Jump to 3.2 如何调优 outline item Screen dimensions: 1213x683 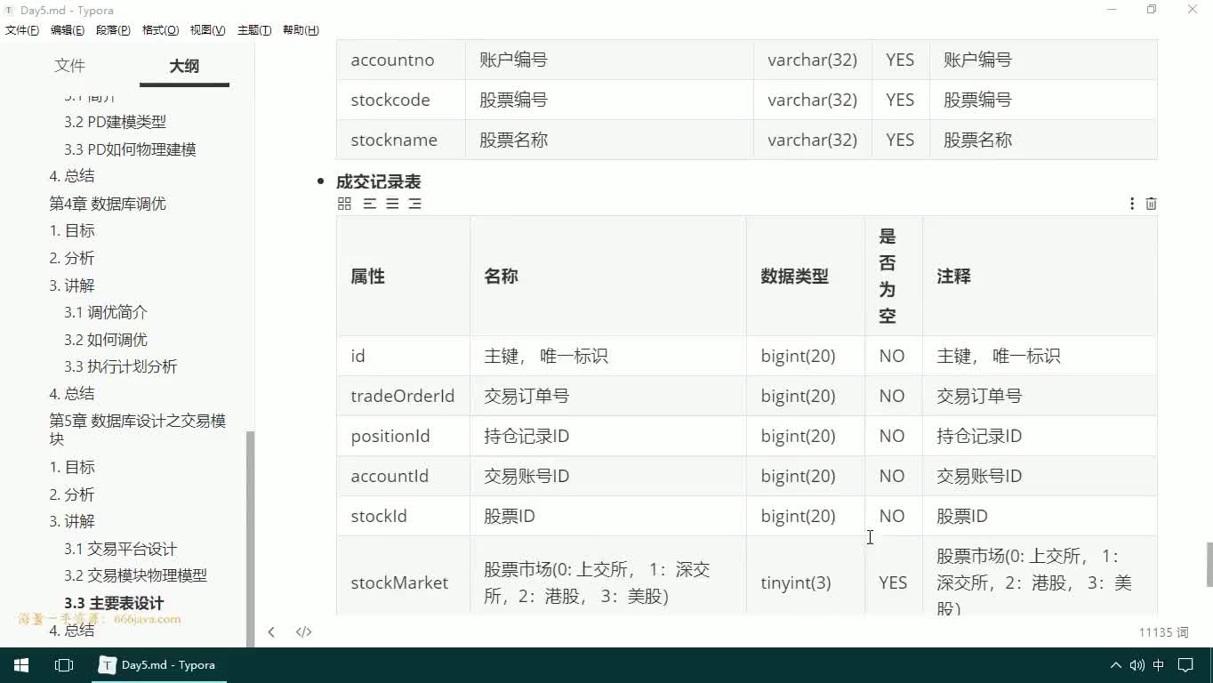(106, 340)
